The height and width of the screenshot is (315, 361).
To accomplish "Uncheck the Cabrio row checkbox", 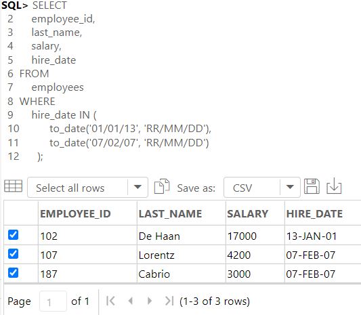I will 13,273.
